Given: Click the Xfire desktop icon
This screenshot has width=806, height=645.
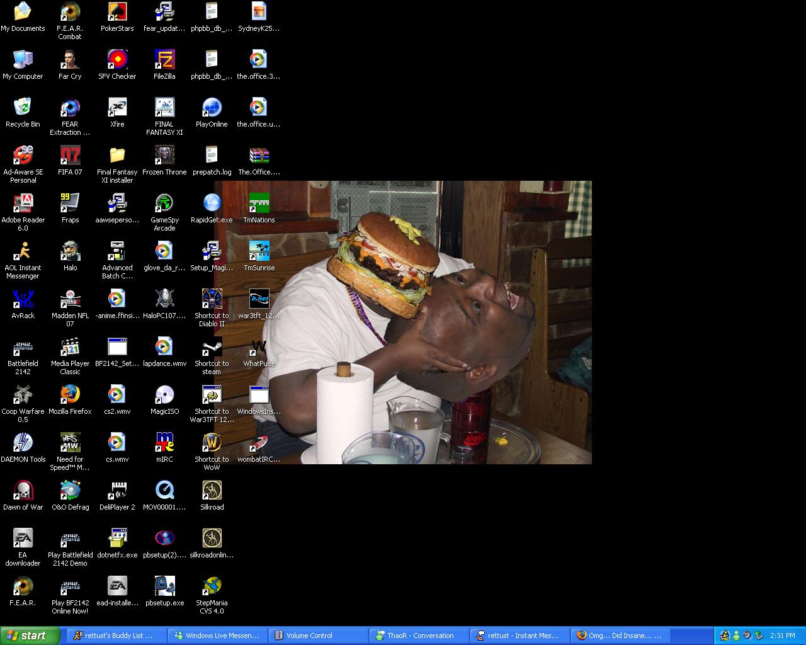Looking at the screenshot, I should 117,108.
